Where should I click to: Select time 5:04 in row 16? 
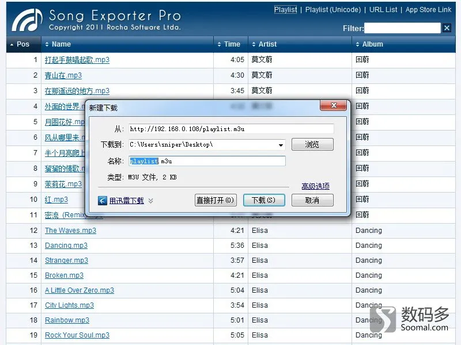tap(237, 290)
